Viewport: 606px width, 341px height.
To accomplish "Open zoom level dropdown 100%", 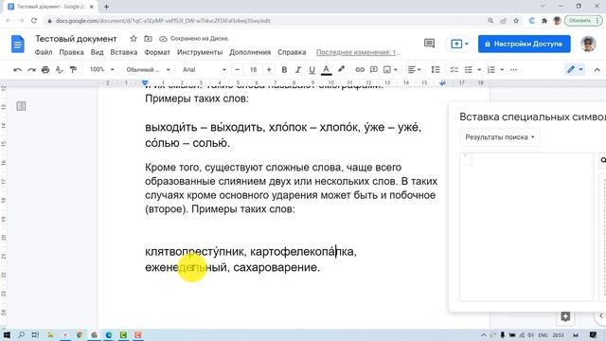I will click(x=101, y=69).
